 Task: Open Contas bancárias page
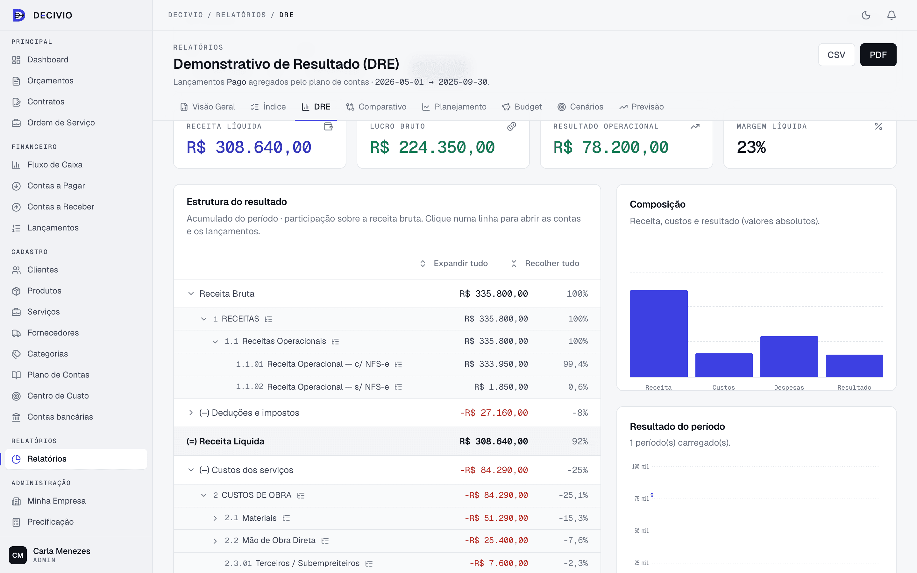click(x=76, y=417)
